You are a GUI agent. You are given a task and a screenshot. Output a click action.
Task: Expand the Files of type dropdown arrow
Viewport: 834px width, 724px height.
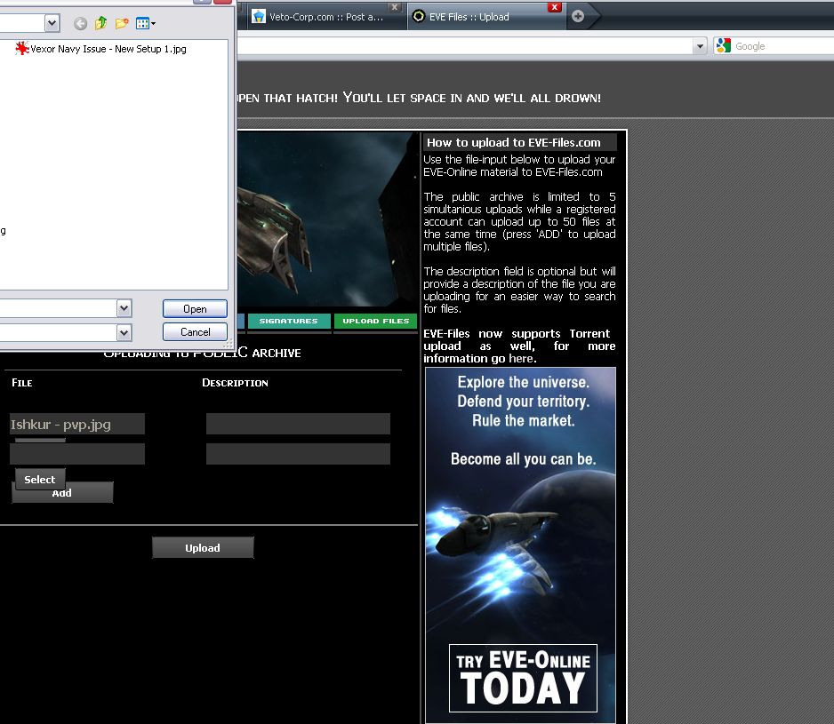pos(124,333)
